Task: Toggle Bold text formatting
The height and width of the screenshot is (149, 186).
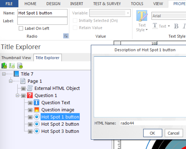Action: tap(176, 26)
